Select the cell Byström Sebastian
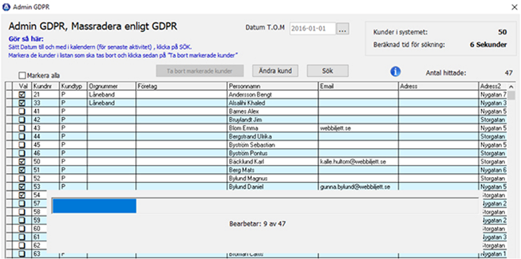The image size is (521, 259). click(272, 144)
